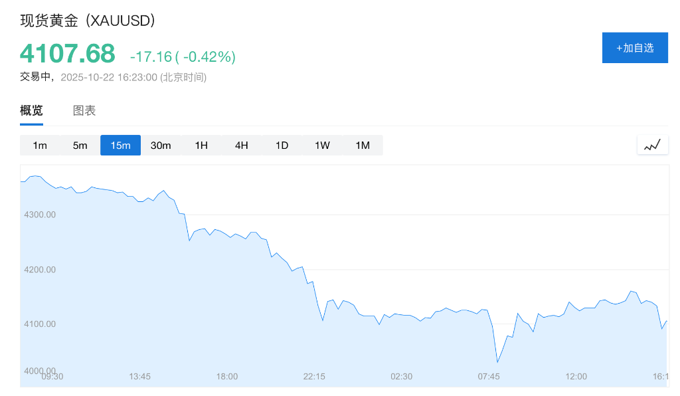Switch chart to 1W timeframe
This screenshot has width=680, height=396.
tap(321, 145)
